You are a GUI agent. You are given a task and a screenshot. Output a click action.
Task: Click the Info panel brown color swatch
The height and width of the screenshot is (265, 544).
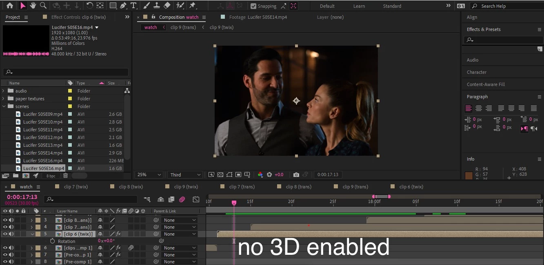469,175
